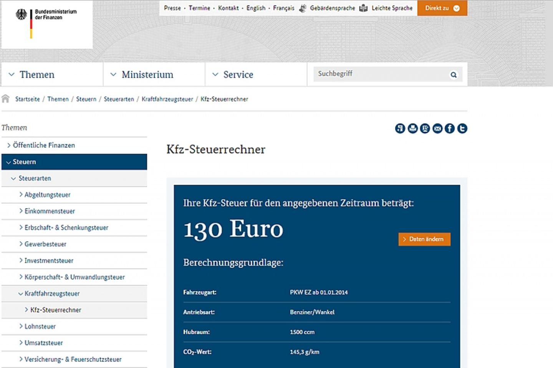Go to Steuerarten via breadcrumb
This screenshot has width=553, height=368.
(119, 99)
